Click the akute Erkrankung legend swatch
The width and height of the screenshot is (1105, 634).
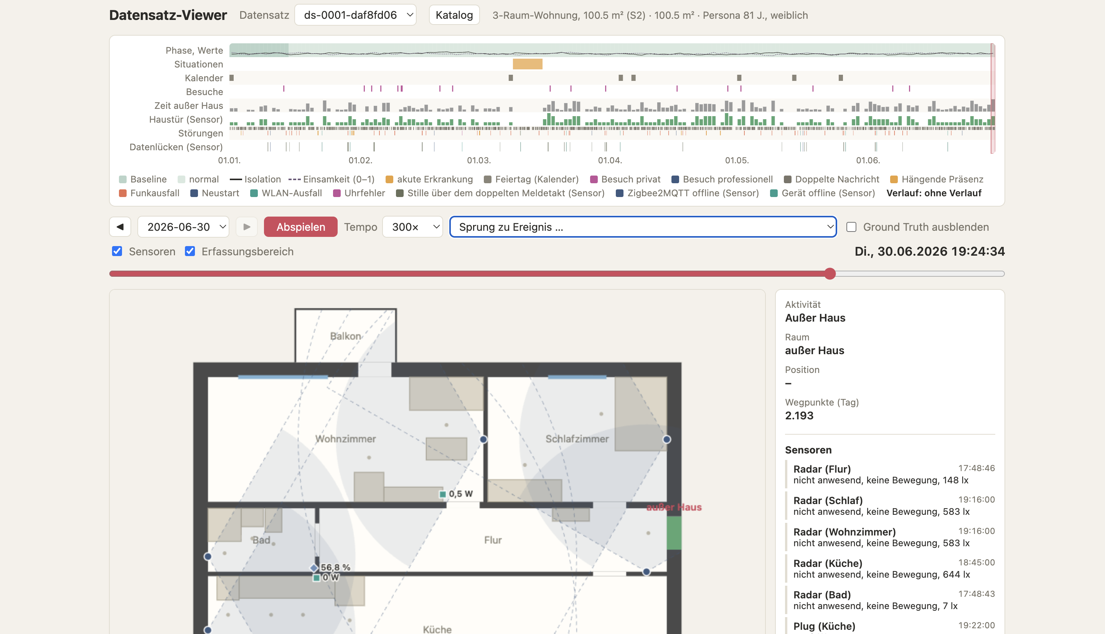[x=389, y=179]
